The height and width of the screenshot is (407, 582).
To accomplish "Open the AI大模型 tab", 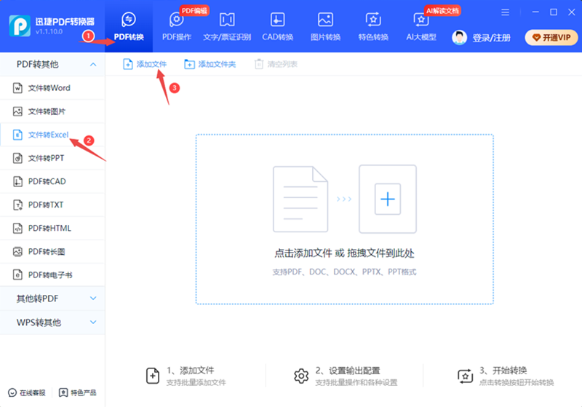I will point(421,26).
